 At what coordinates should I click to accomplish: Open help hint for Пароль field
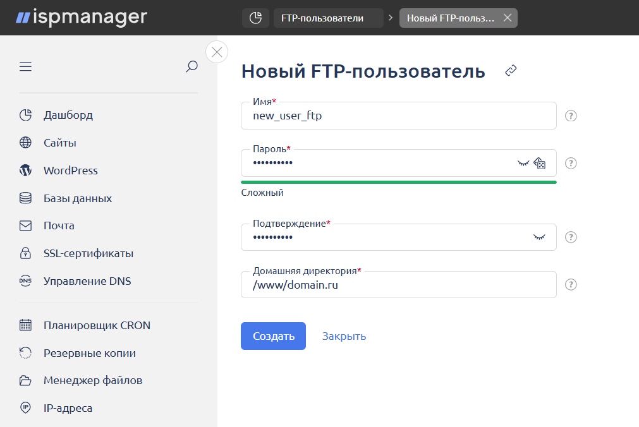pyautogui.click(x=571, y=163)
